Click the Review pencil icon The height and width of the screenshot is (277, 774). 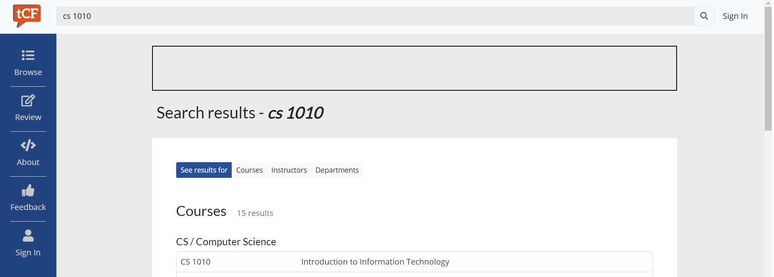coord(28,101)
